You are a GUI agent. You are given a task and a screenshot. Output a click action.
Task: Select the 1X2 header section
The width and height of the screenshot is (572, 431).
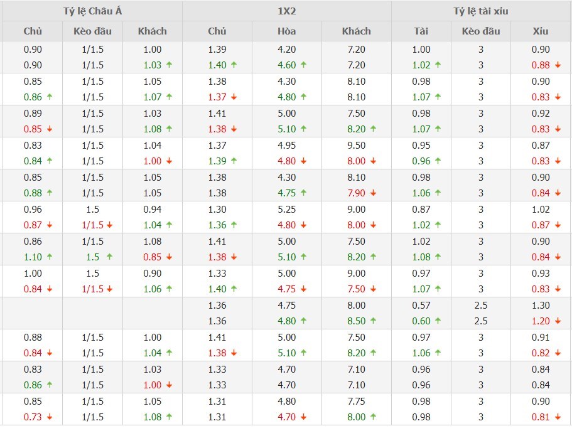[x=287, y=11]
